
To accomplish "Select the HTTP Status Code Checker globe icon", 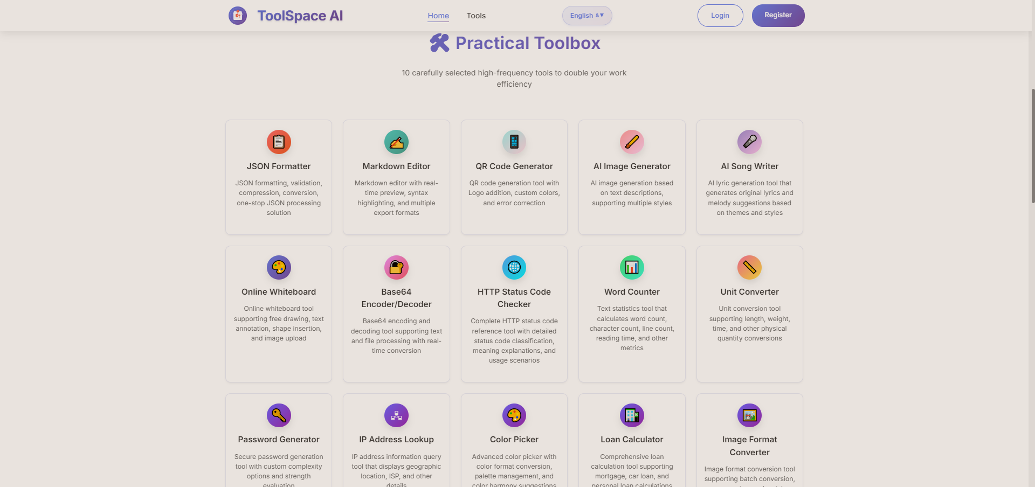I will click(x=514, y=267).
